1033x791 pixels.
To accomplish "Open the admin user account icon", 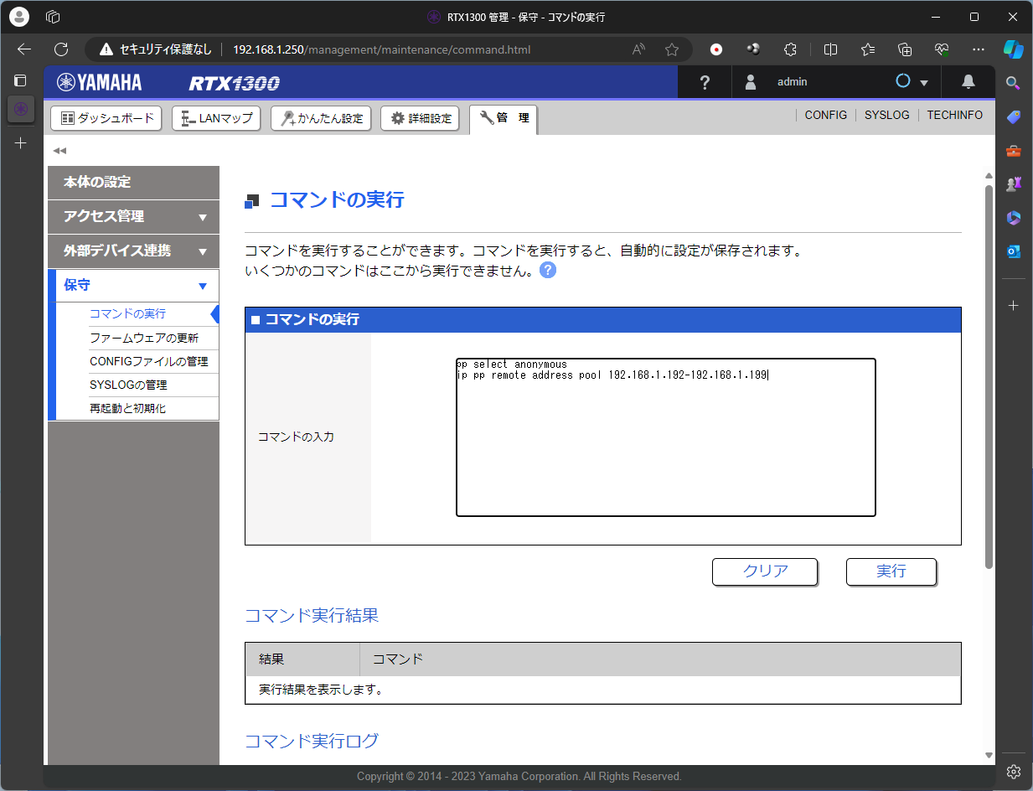I will pos(751,82).
